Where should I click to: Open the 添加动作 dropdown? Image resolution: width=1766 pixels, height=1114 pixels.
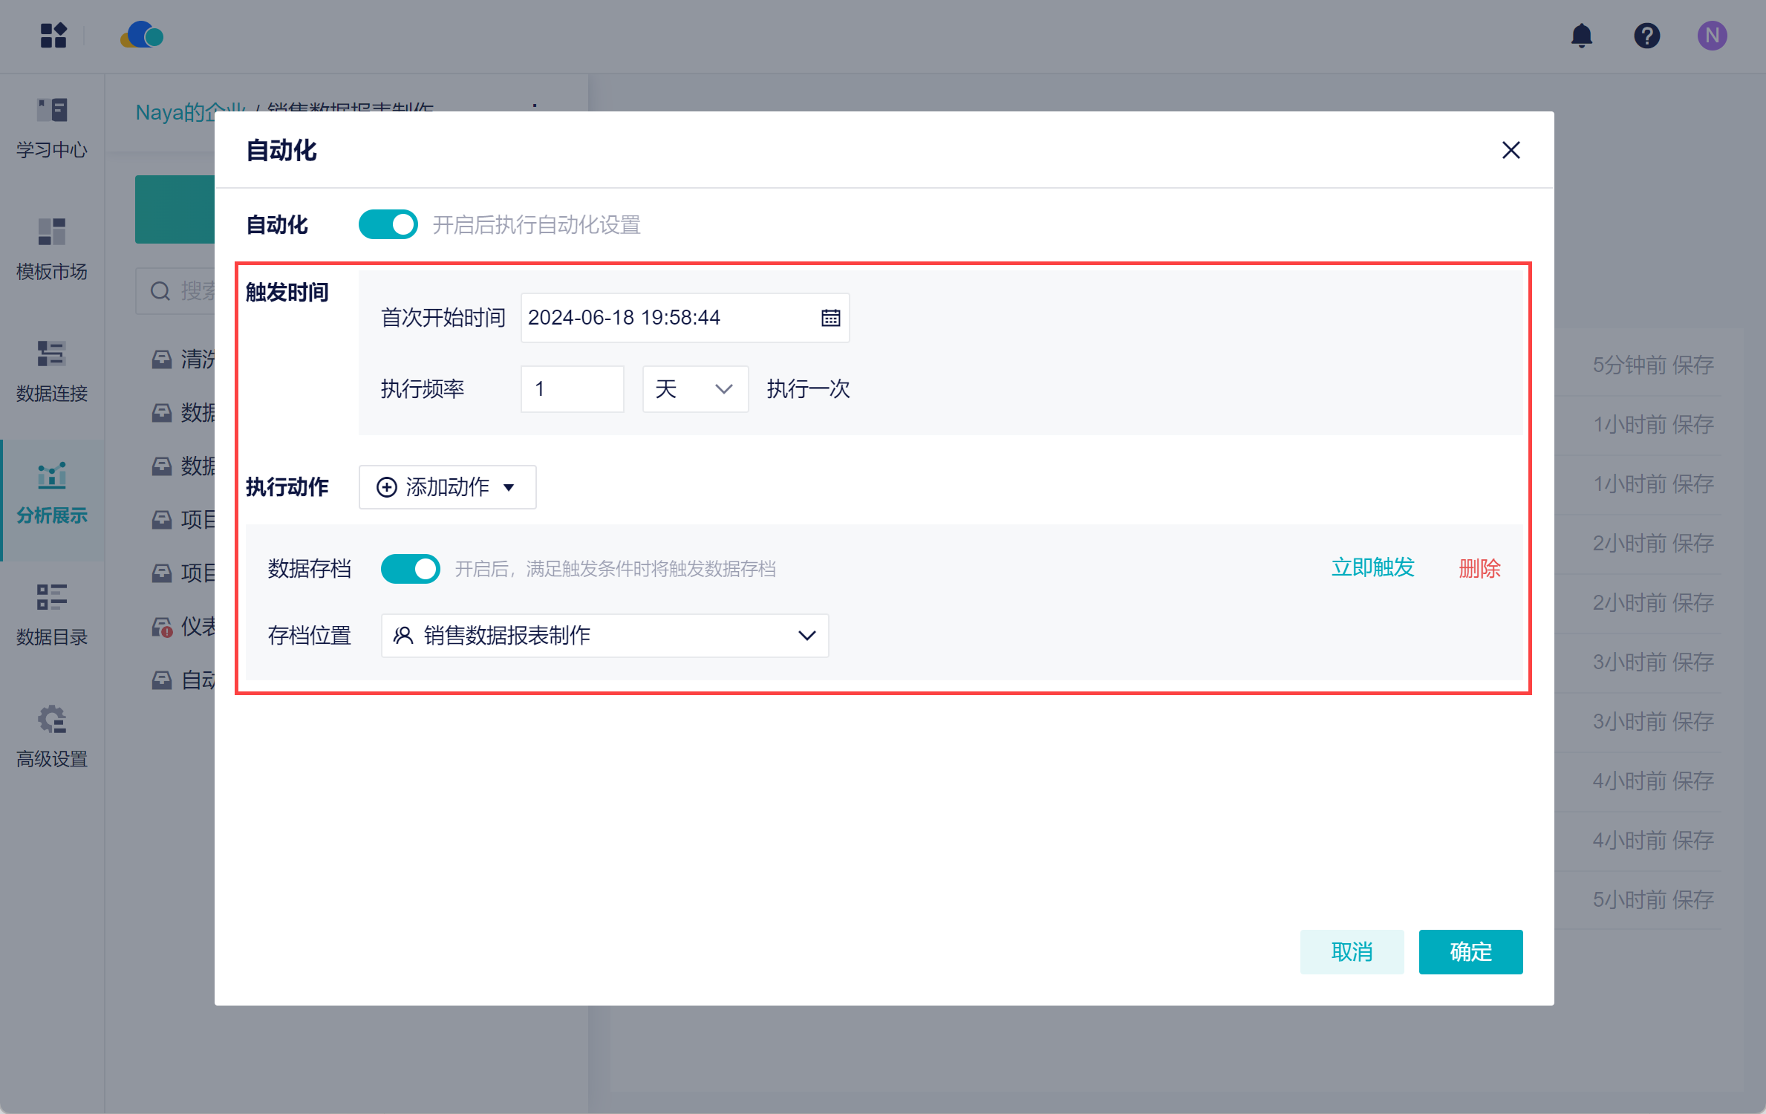447,487
